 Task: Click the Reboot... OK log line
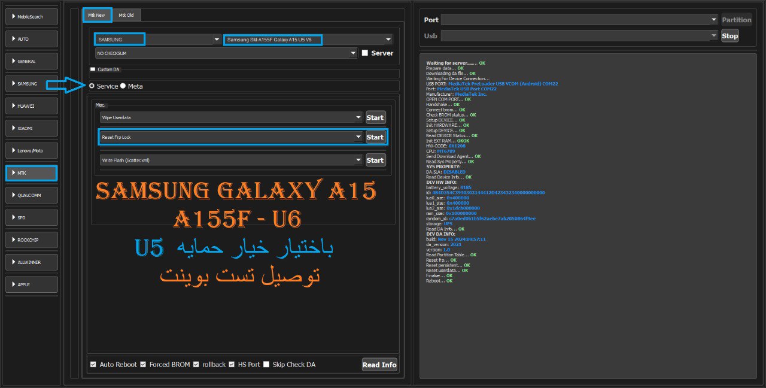tap(439, 281)
